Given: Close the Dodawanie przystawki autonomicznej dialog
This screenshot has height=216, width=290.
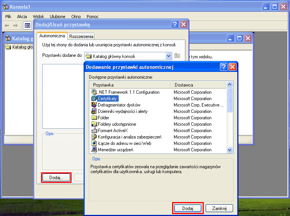Looking at the screenshot, I should [x=232, y=67].
